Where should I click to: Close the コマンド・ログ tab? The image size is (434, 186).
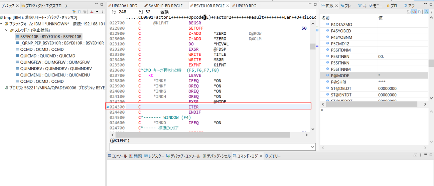tap(261, 156)
